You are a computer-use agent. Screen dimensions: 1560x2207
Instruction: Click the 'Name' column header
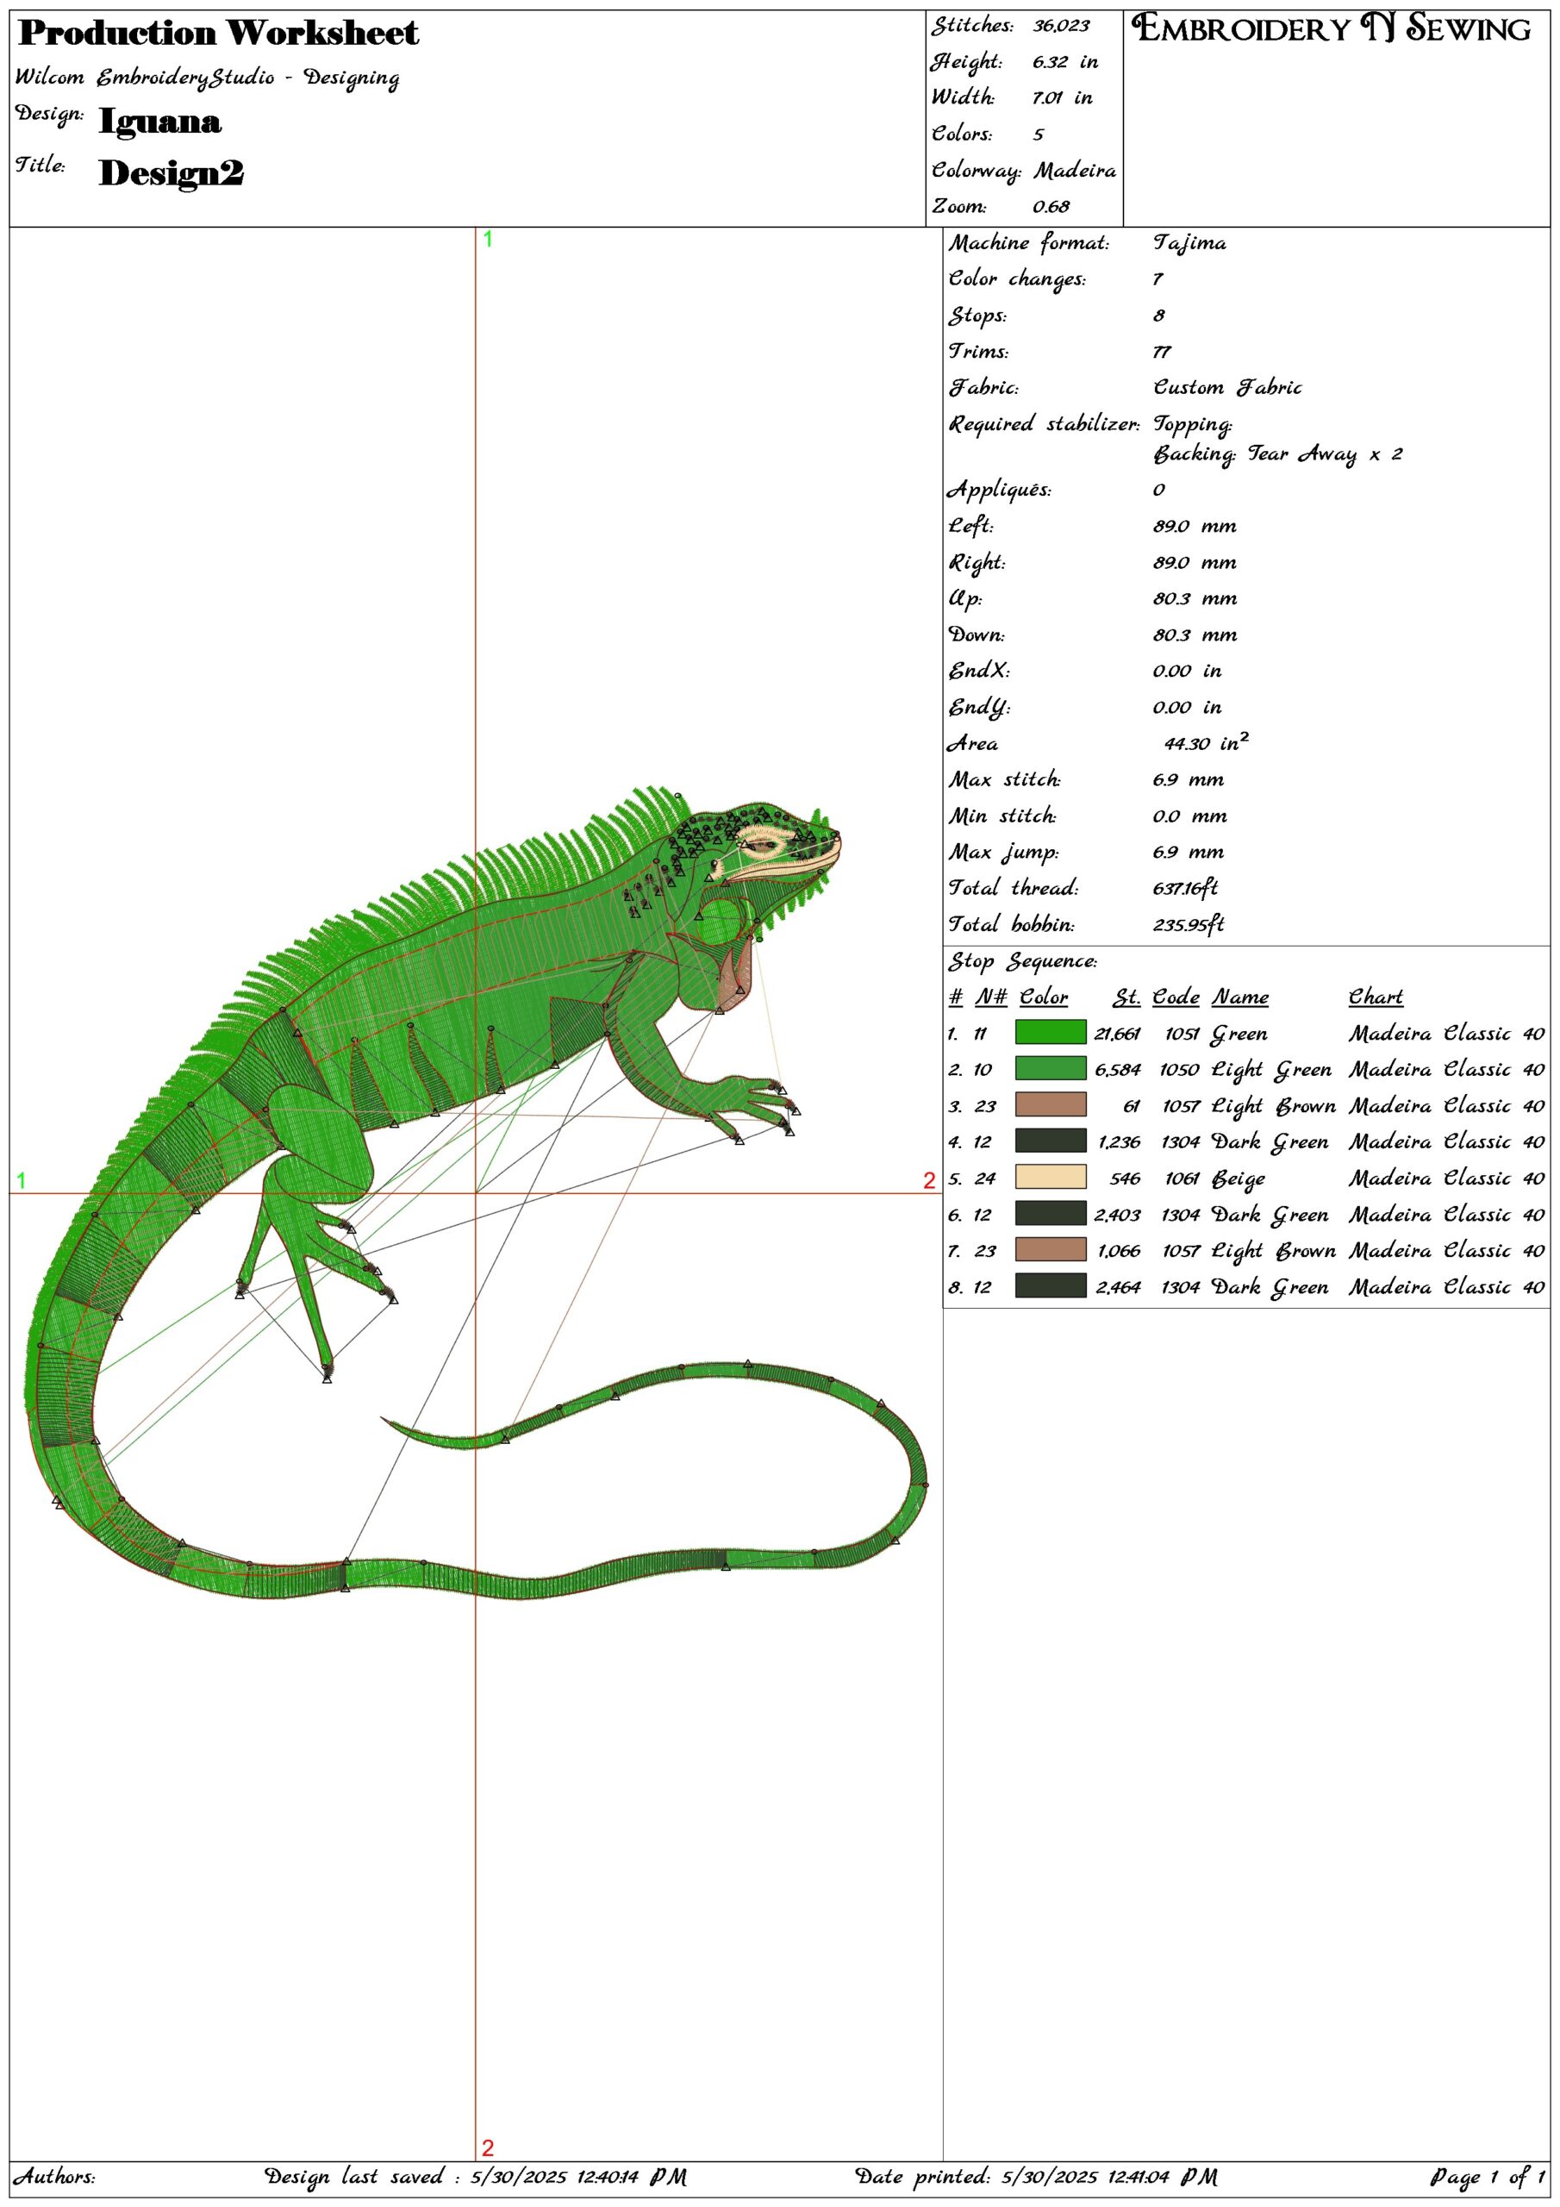pyautogui.click(x=1240, y=997)
